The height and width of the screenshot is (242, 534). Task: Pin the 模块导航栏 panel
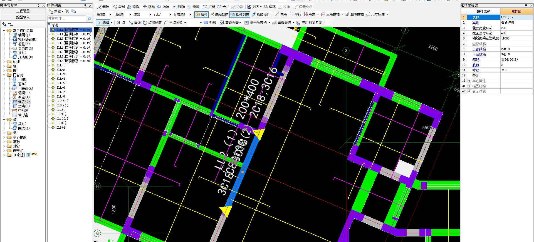pyautogui.click(x=38, y=5)
